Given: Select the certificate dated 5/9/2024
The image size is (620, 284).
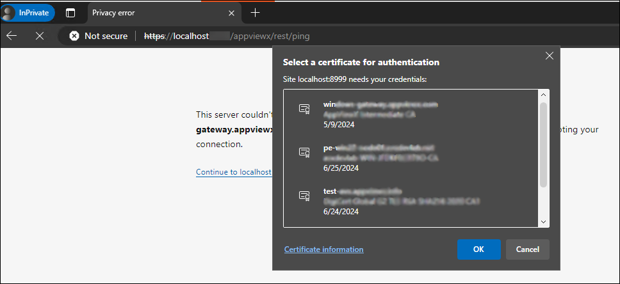Looking at the screenshot, I should (x=411, y=114).
